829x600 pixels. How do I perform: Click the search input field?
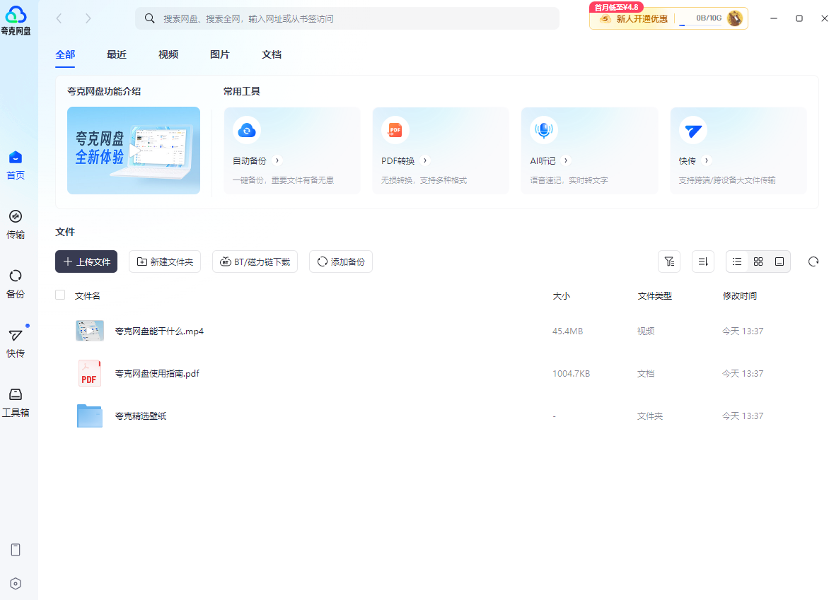coord(354,18)
